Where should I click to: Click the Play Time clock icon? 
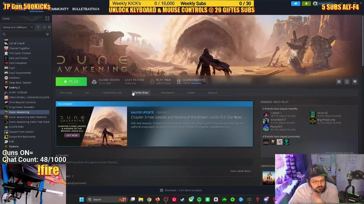[x=152, y=82]
